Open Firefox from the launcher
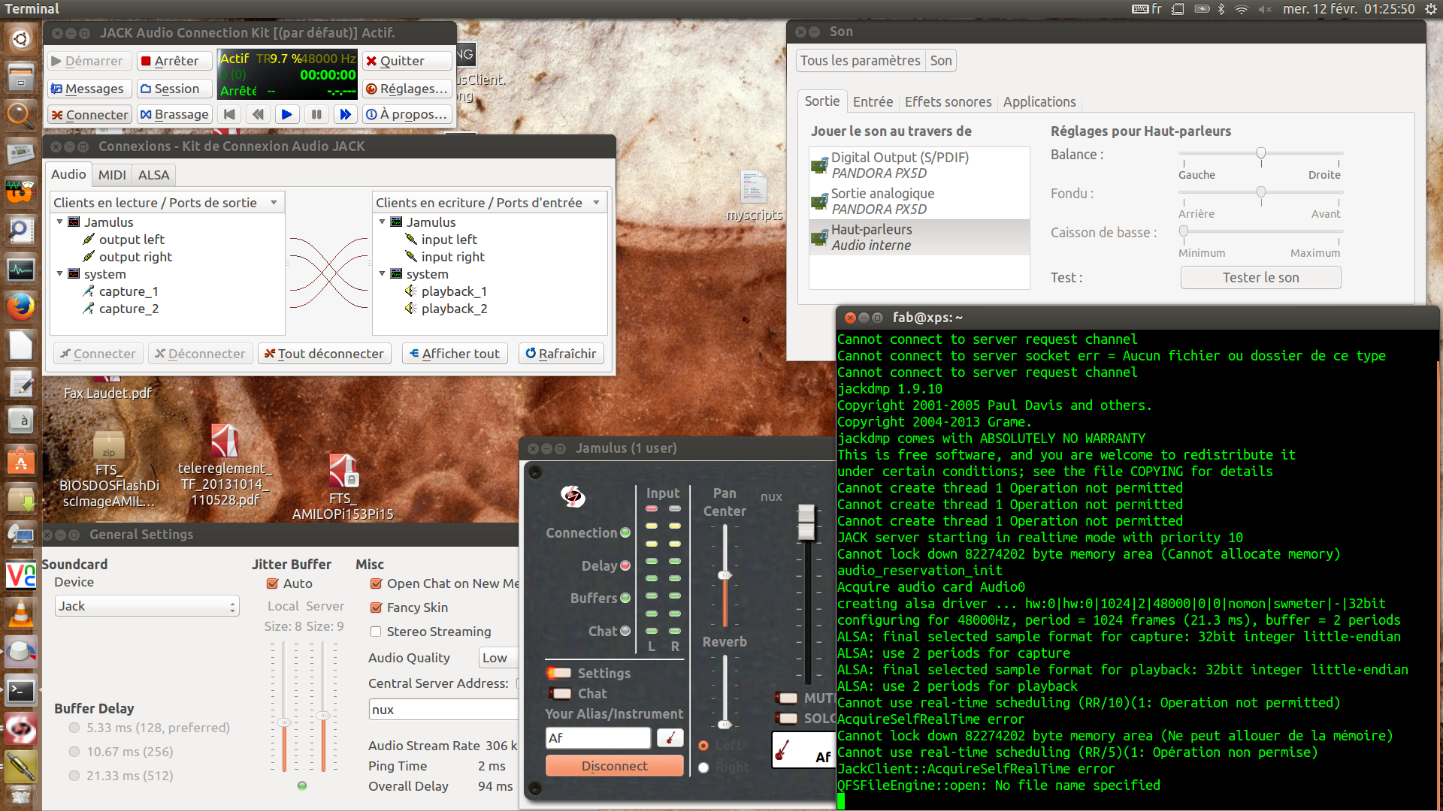Image resolution: width=1443 pixels, height=811 pixels. [x=20, y=306]
